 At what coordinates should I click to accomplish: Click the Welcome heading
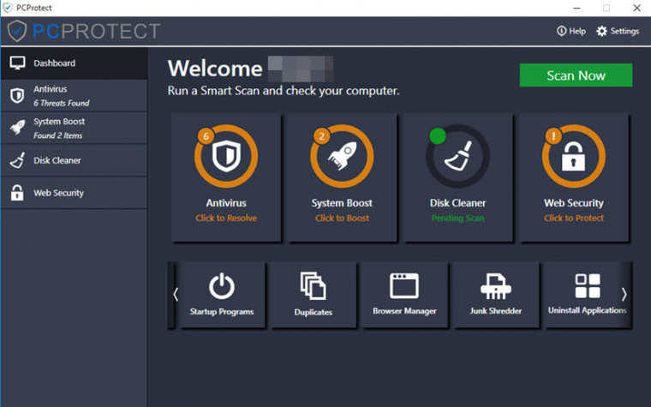click(215, 69)
